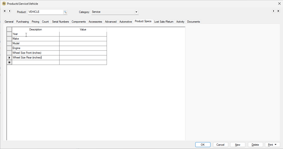The width and height of the screenshot is (283, 149).
Task: Open the Serial Numbers tab
Action: [60, 22]
